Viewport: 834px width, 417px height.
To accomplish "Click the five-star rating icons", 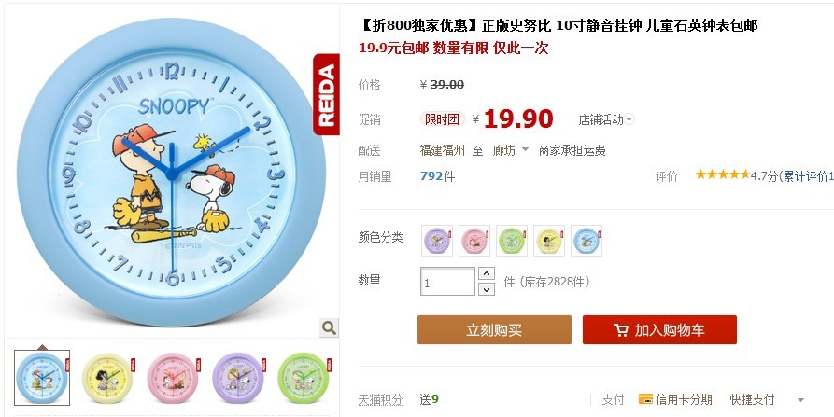I will tap(722, 174).
